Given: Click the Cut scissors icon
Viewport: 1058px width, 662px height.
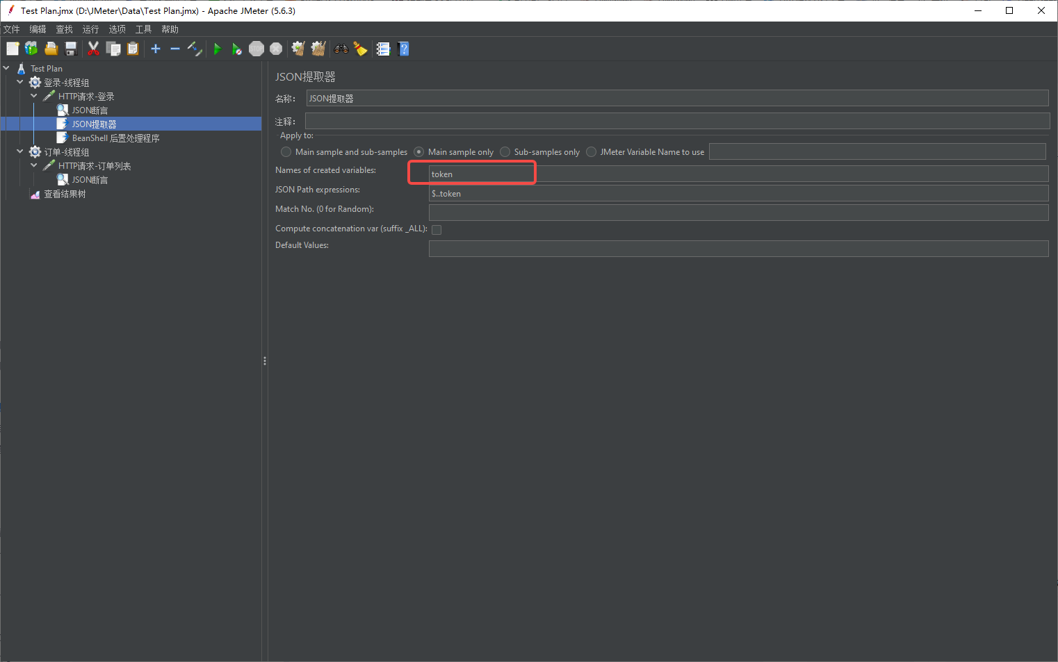Looking at the screenshot, I should 93,49.
